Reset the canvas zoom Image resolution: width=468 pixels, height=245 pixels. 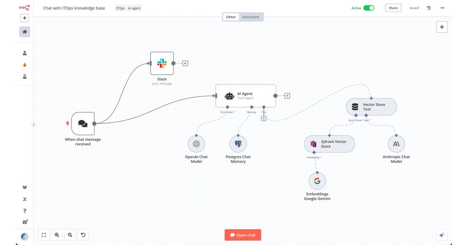pos(83,235)
